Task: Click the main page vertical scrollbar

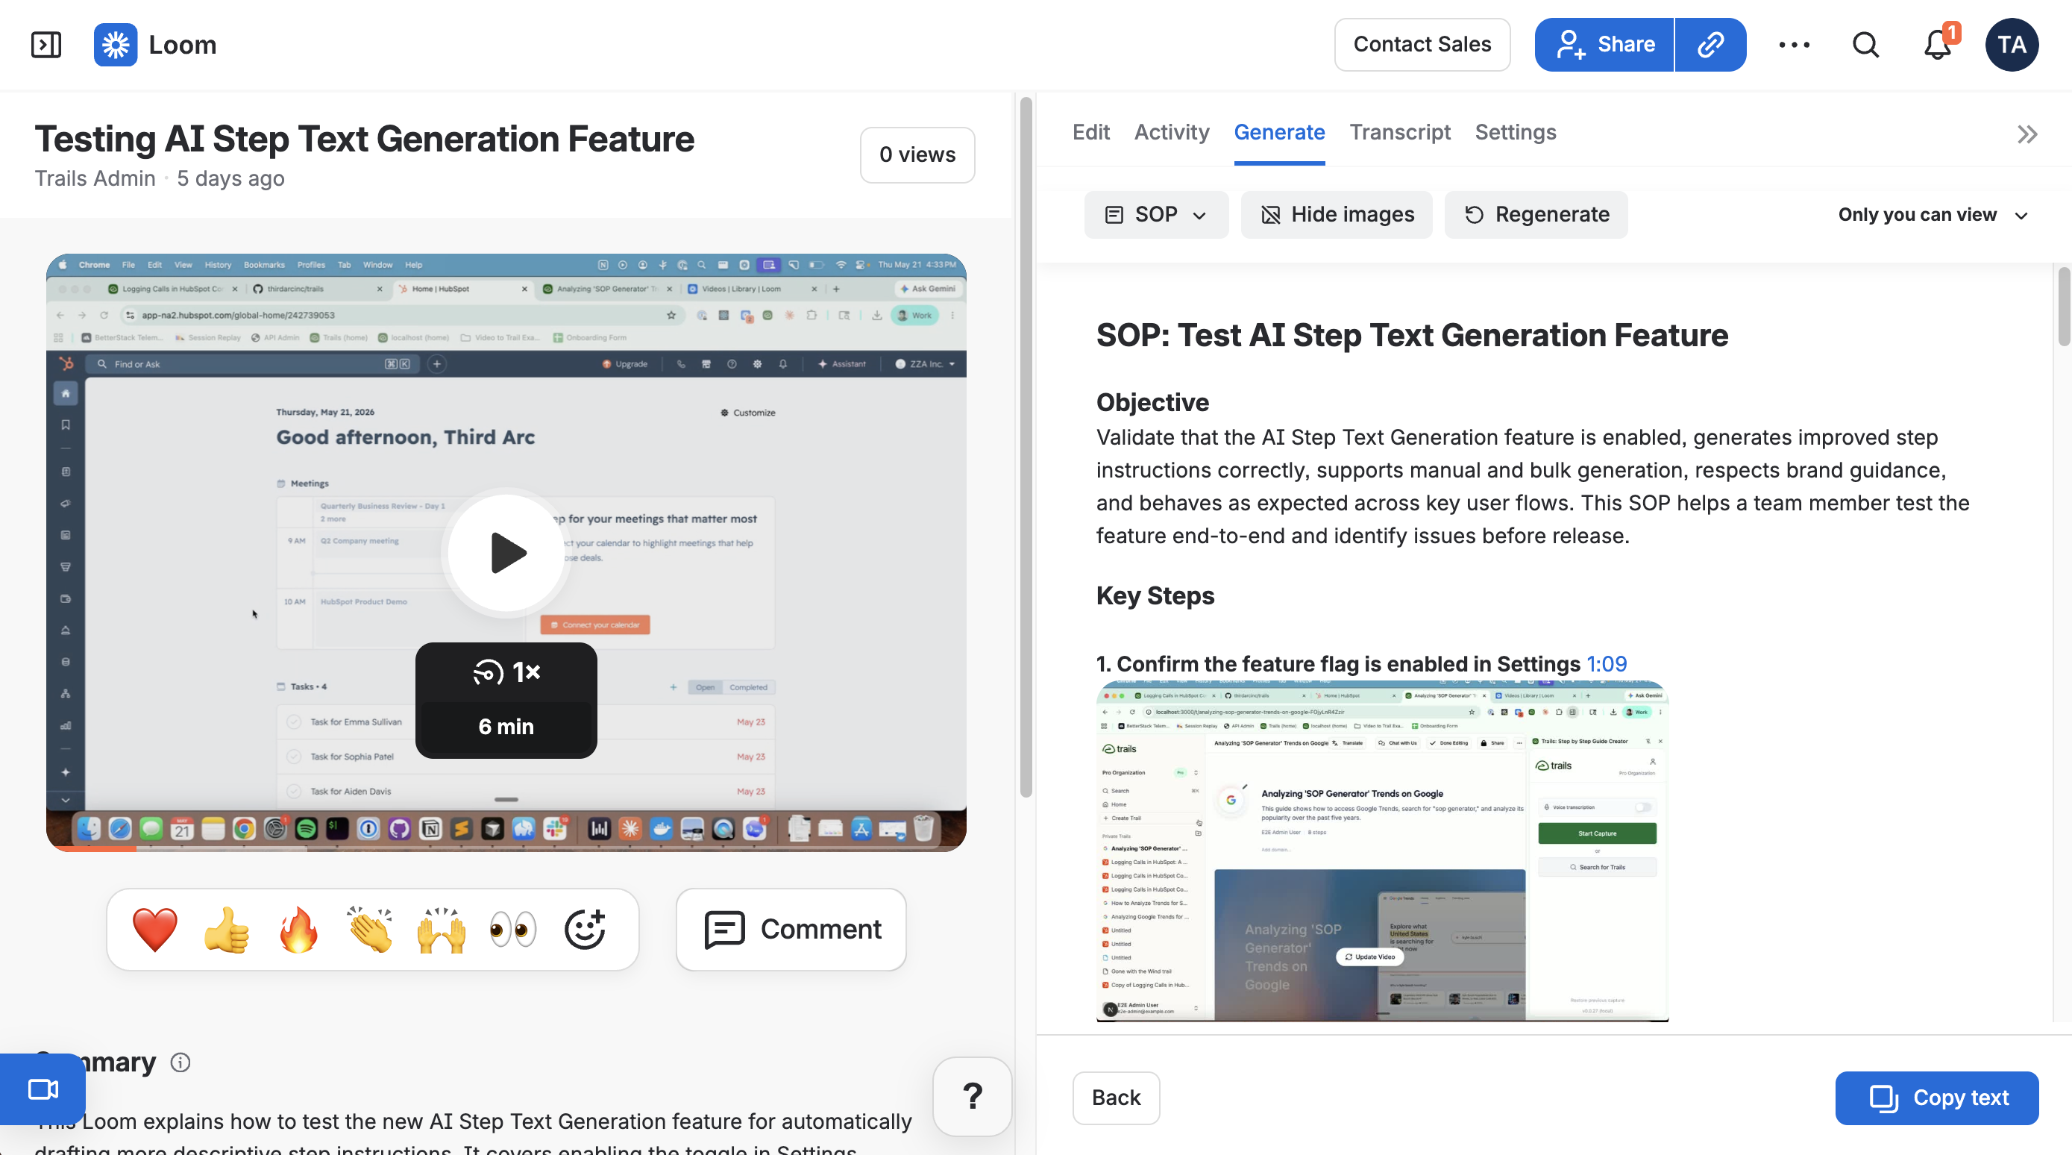Action: click(1026, 448)
